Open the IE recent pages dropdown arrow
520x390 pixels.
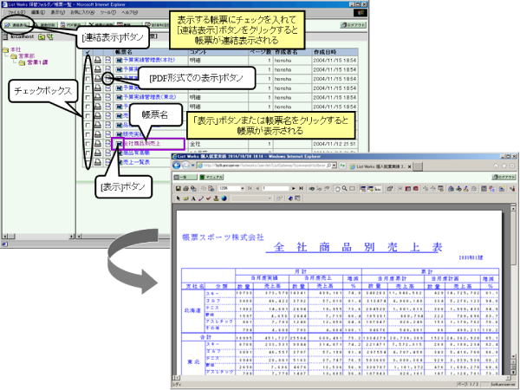192,166
